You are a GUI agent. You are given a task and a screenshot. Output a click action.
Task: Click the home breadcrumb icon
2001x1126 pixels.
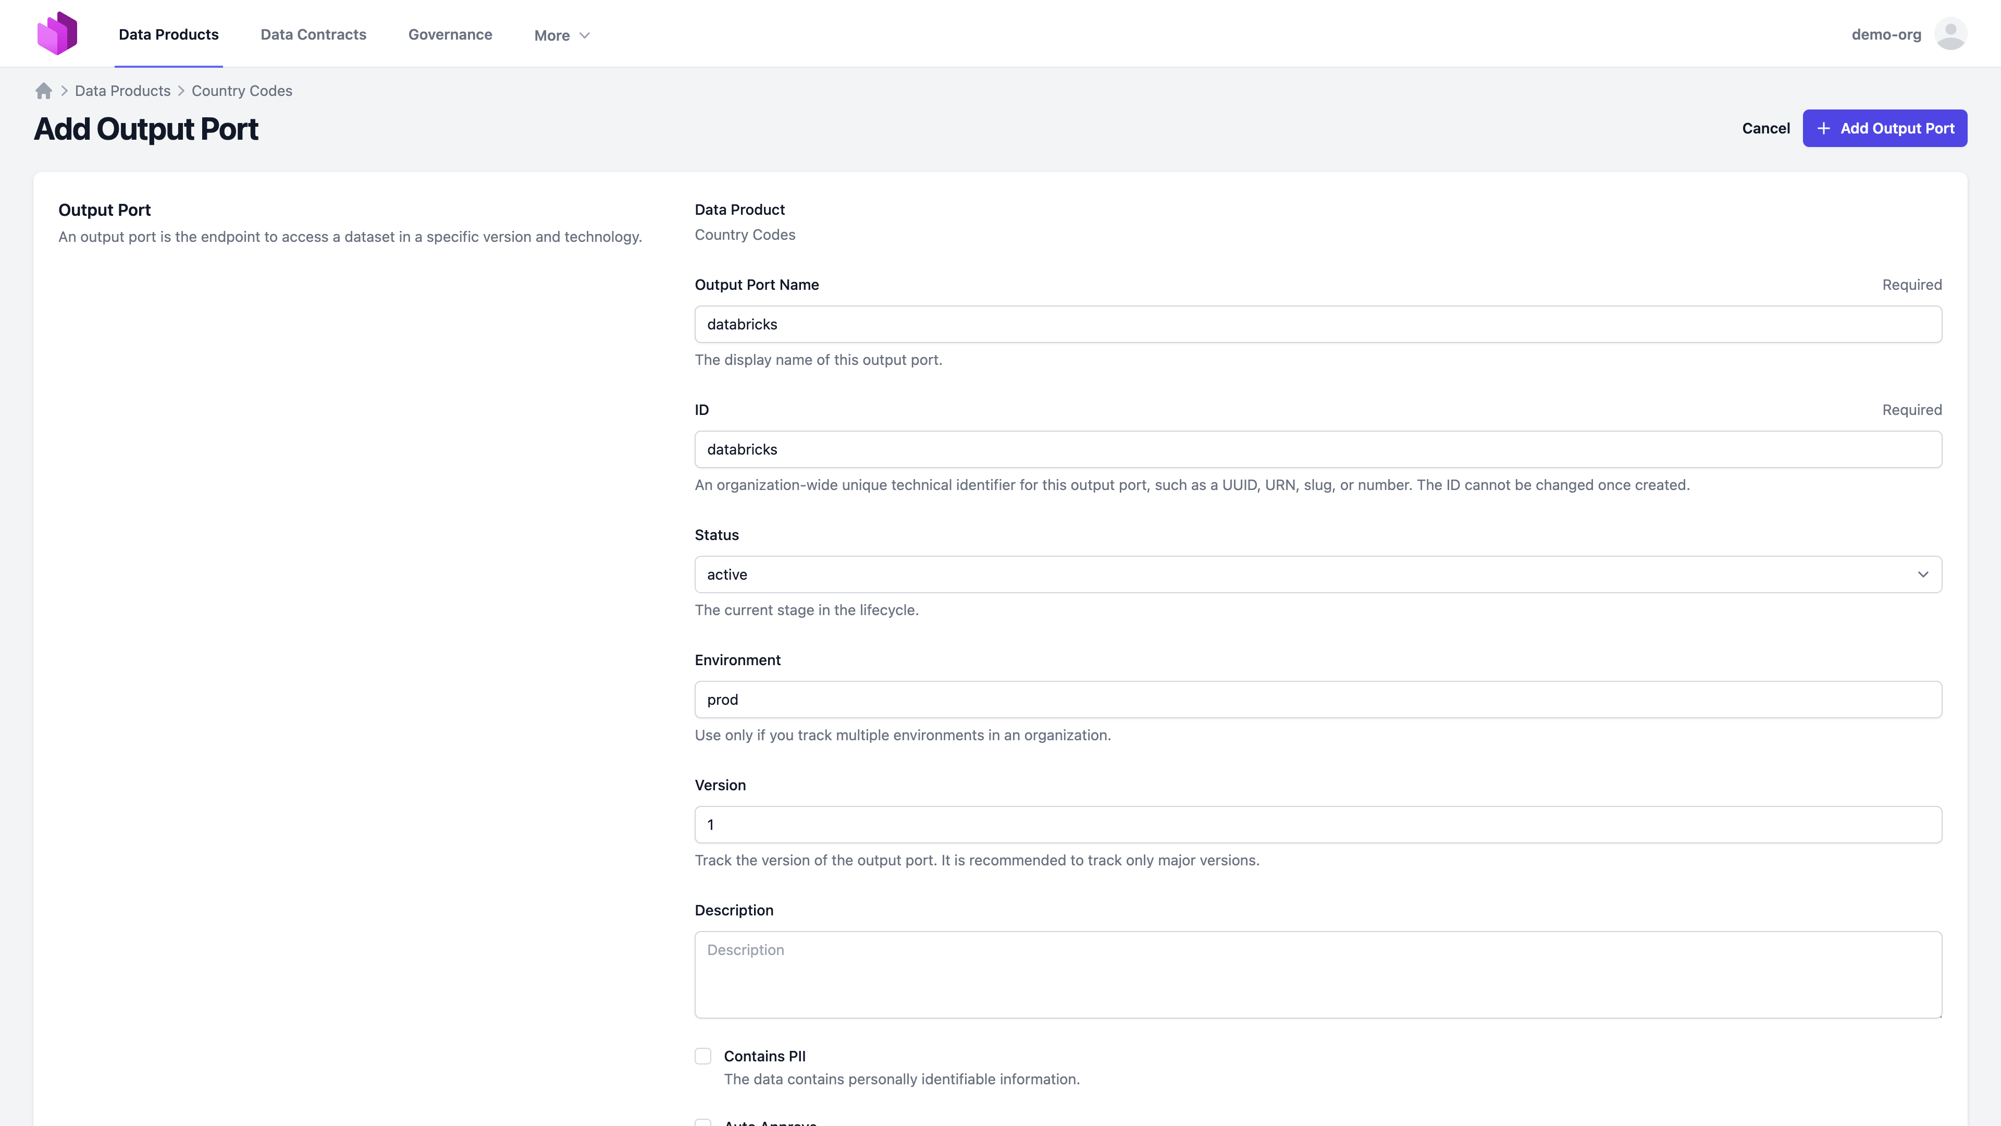[x=43, y=91]
